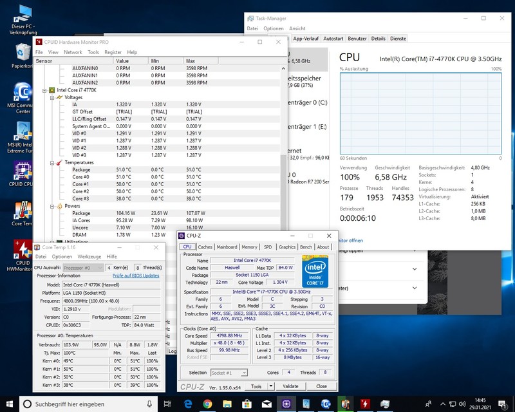Viewport: 515px width, 412px height.
Task: Open the Werkzeuge menu in Core Temp
Action: (x=89, y=257)
